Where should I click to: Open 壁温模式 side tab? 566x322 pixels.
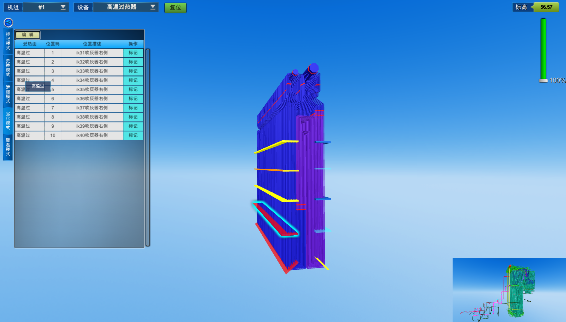(x=8, y=147)
